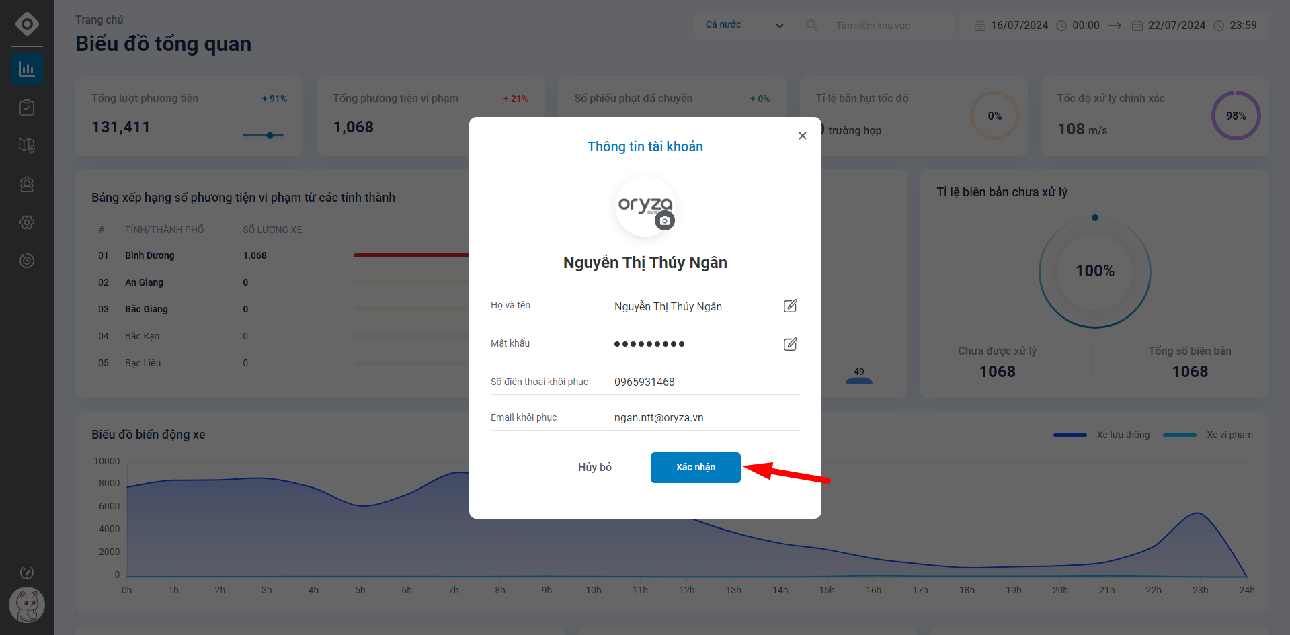Toggle the Xe vi phạm legend
The width and height of the screenshot is (1290, 635).
[x=1209, y=435]
